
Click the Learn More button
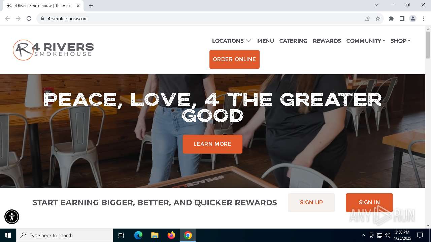(212, 144)
